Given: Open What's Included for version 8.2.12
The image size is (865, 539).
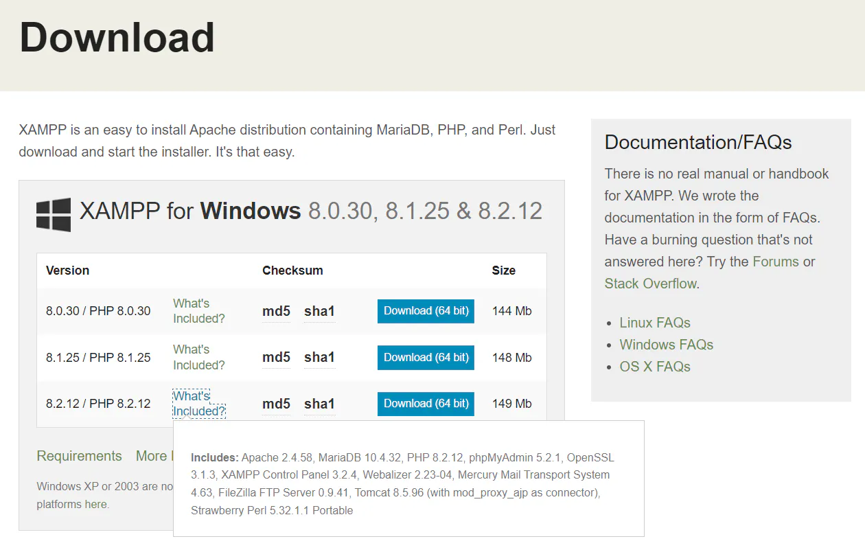Looking at the screenshot, I should (198, 404).
